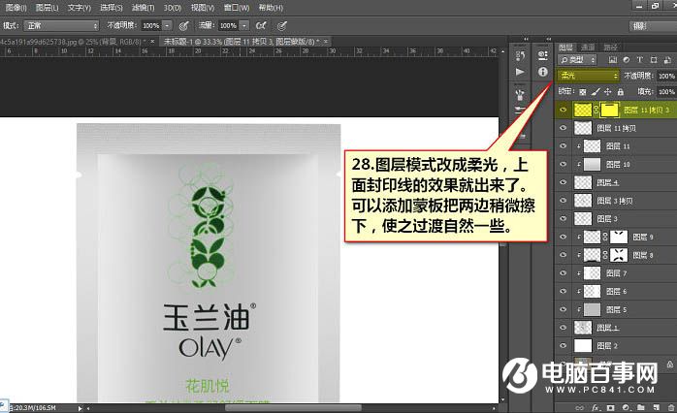
Task: Open options bar 不透明度 slider arrow
Action: (x=167, y=26)
